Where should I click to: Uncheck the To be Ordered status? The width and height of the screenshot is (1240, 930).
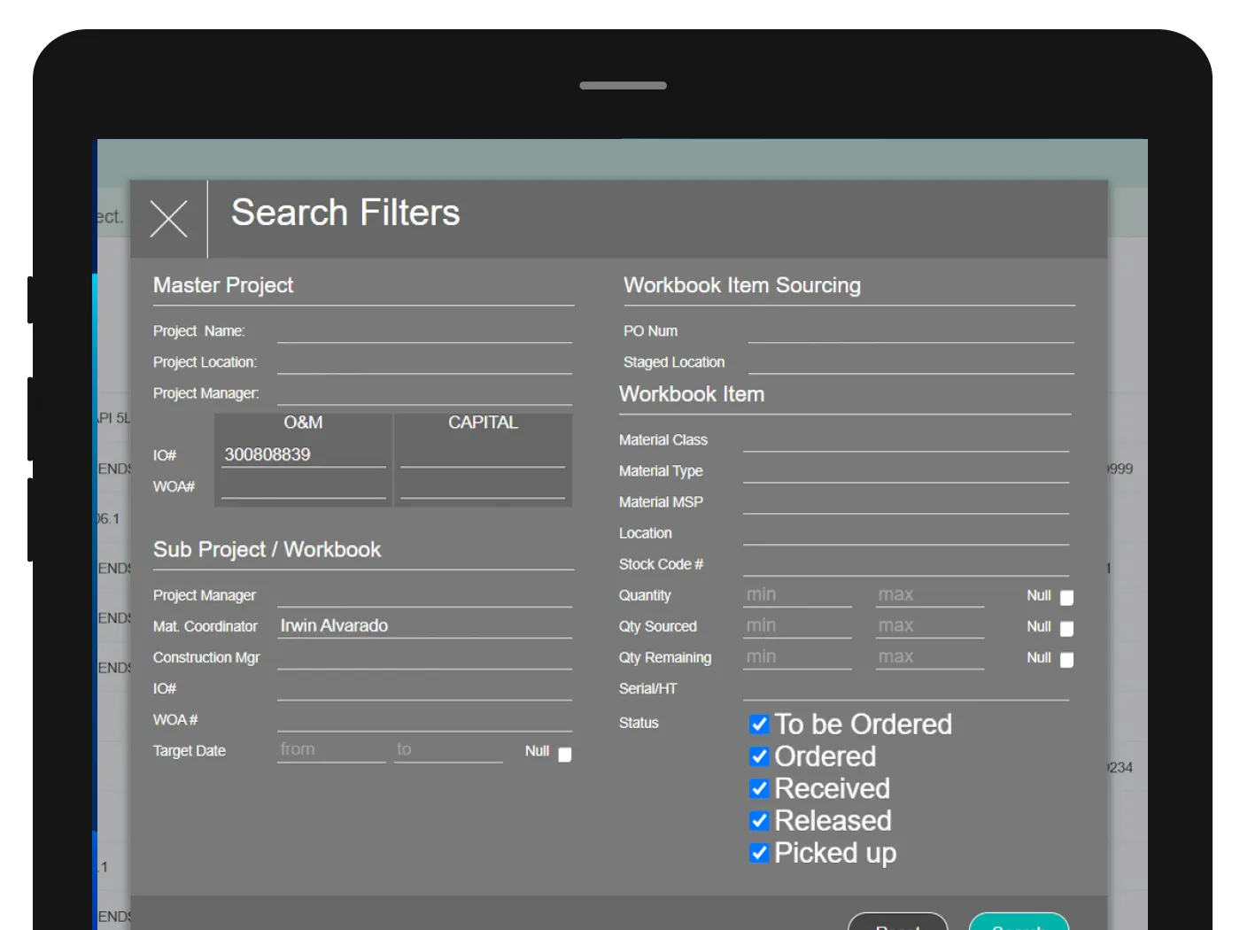pos(759,724)
